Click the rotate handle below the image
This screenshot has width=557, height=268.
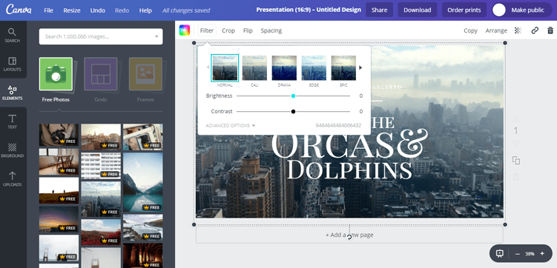point(349,237)
